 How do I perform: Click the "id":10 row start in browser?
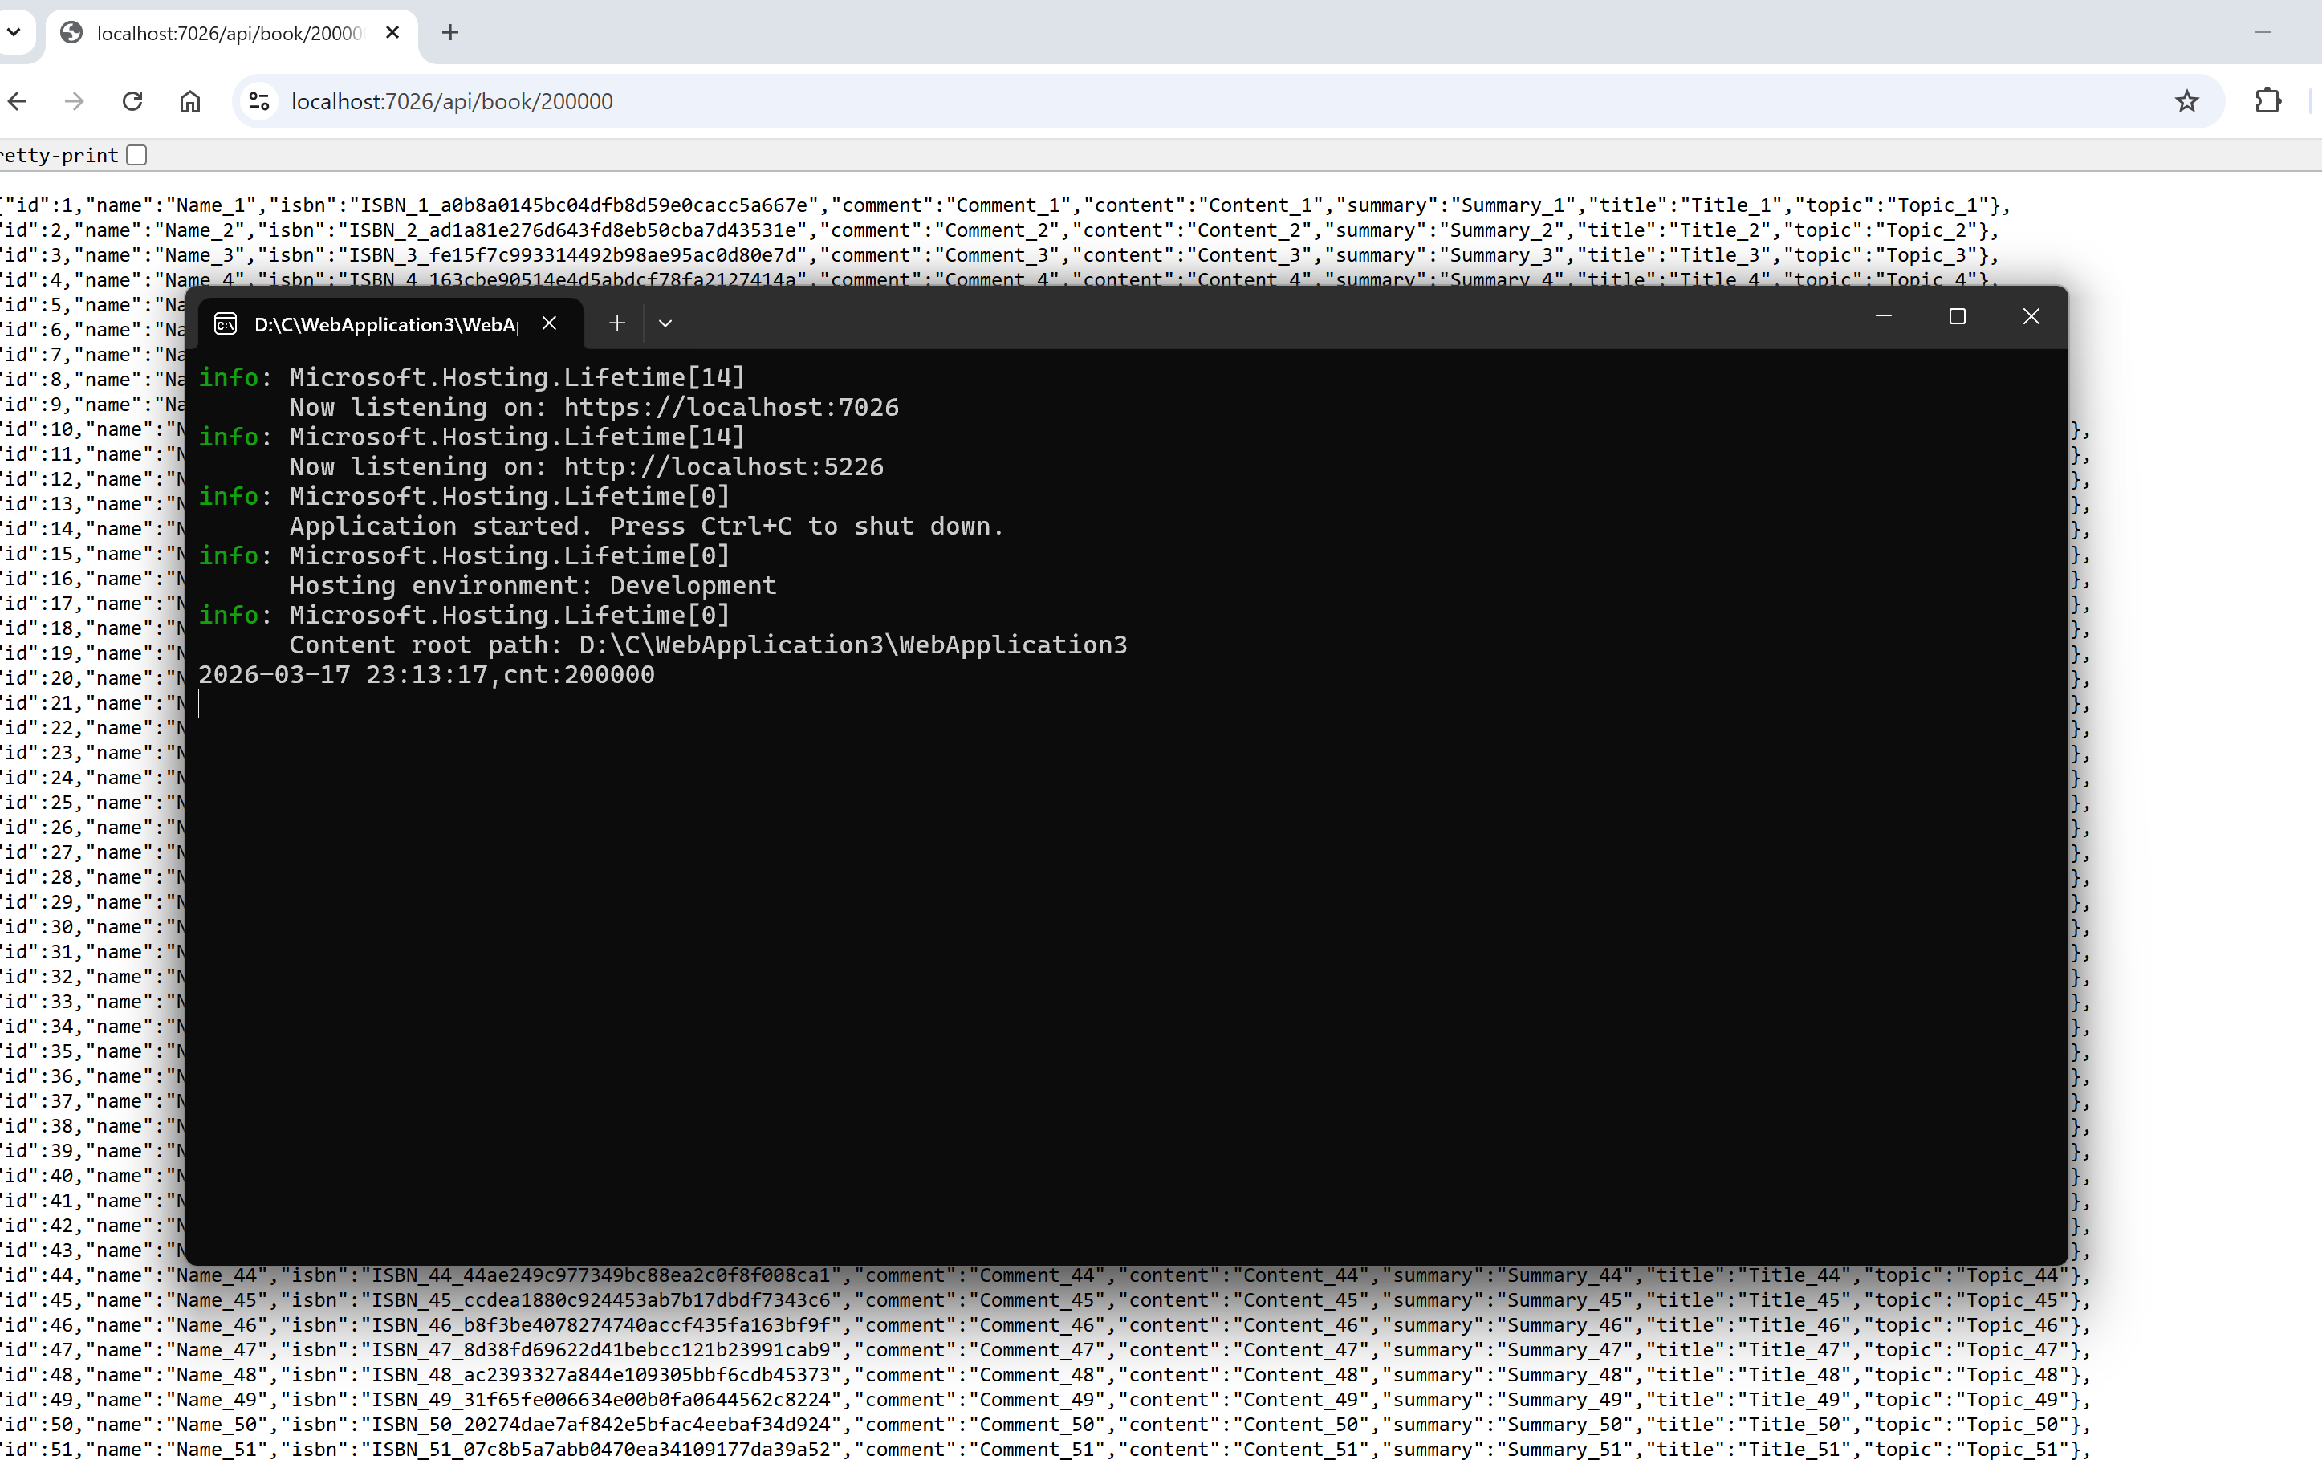[x=39, y=430]
